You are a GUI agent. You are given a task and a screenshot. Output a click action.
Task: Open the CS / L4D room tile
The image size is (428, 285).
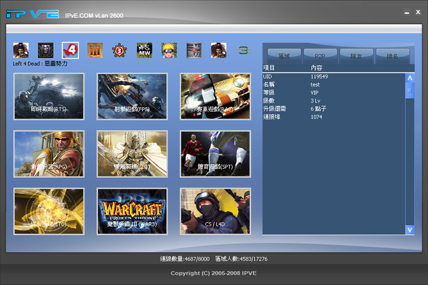pyautogui.click(x=216, y=211)
